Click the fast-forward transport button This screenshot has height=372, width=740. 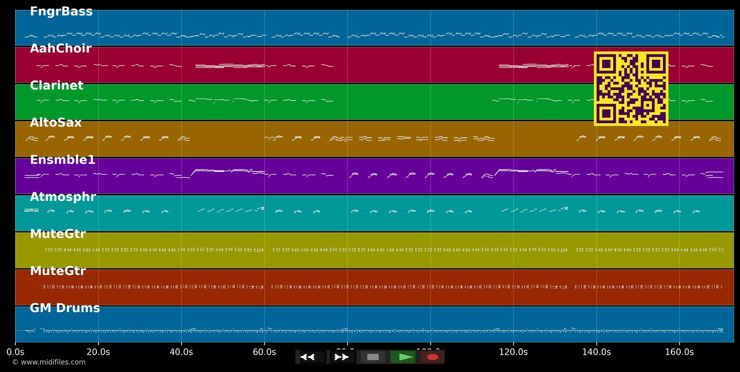click(342, 357)
